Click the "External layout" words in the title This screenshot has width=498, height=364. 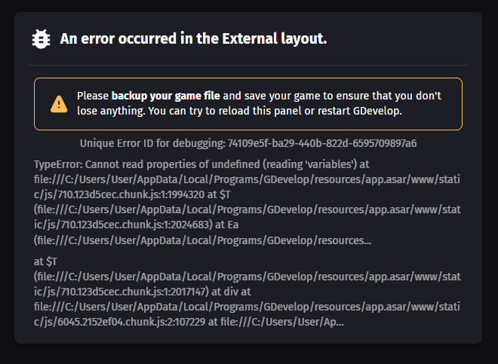point(274,38)
